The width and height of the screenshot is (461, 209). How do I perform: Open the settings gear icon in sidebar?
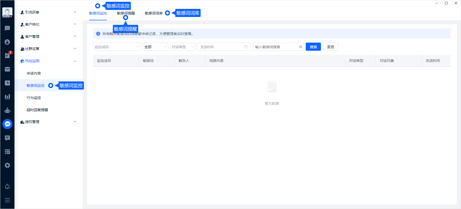click(7, 165)
